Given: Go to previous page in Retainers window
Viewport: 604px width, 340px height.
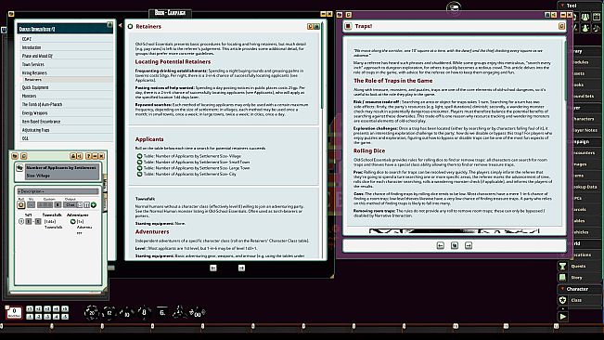Looking at the screenshot, I should coord(213,268).
